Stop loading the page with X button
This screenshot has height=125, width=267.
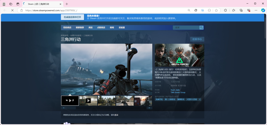point(12,10)
